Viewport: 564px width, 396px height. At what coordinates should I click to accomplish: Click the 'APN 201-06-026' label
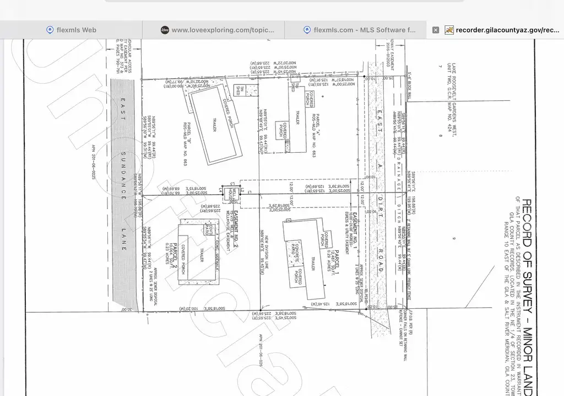(261, 350)
